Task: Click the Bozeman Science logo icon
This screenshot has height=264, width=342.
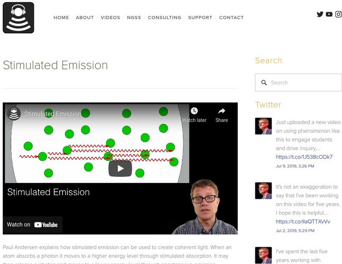Action: click(x=18, y=18)
